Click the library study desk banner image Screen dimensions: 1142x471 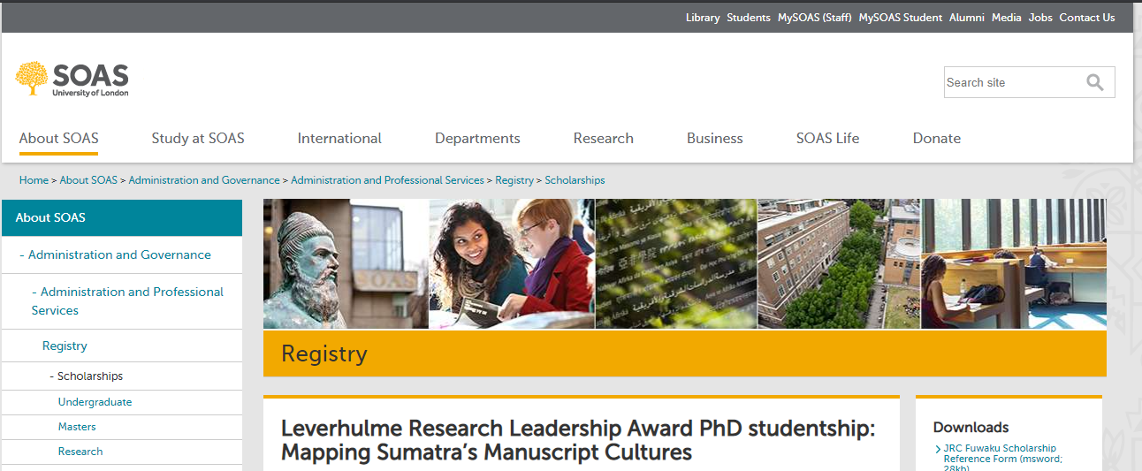pyautogui.click(x=1014, y=263)
